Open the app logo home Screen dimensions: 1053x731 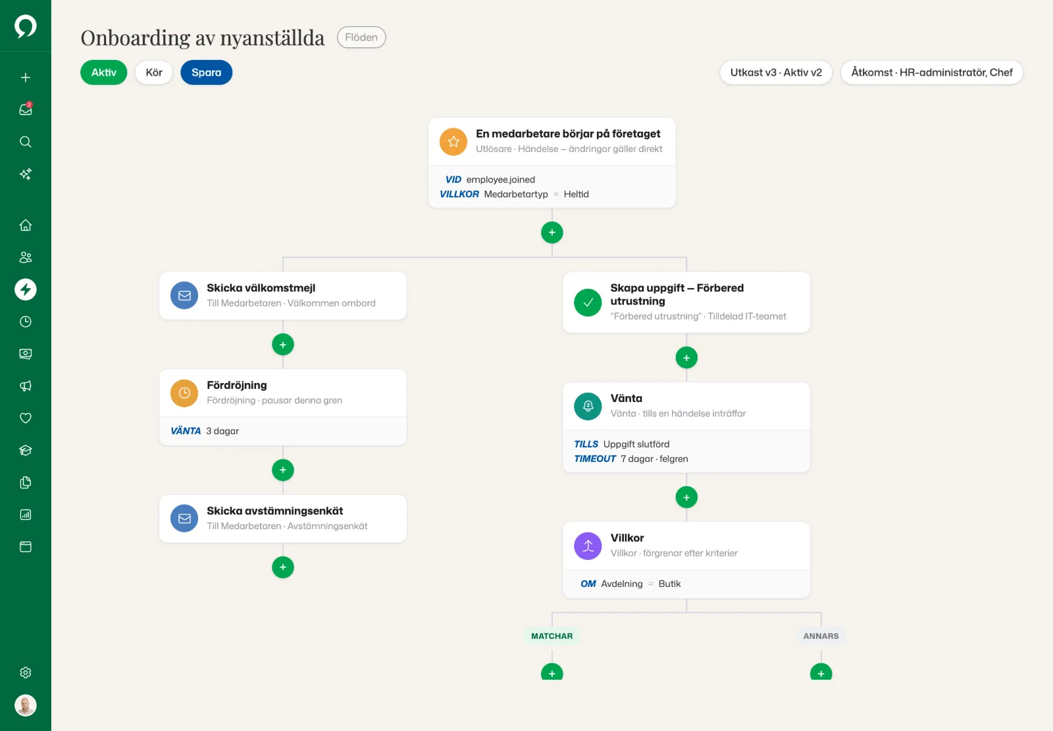pyautogui.click(x=26, y=26)
